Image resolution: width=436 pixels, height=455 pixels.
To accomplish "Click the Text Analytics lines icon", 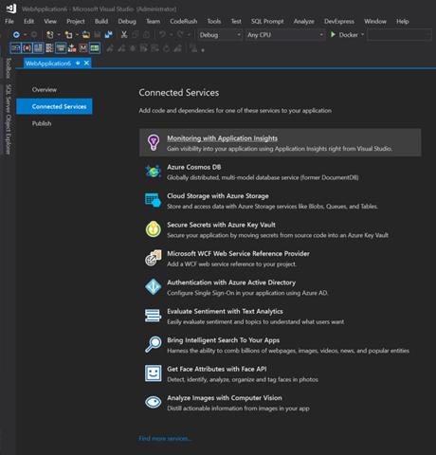I will click(x=153, y=316).
